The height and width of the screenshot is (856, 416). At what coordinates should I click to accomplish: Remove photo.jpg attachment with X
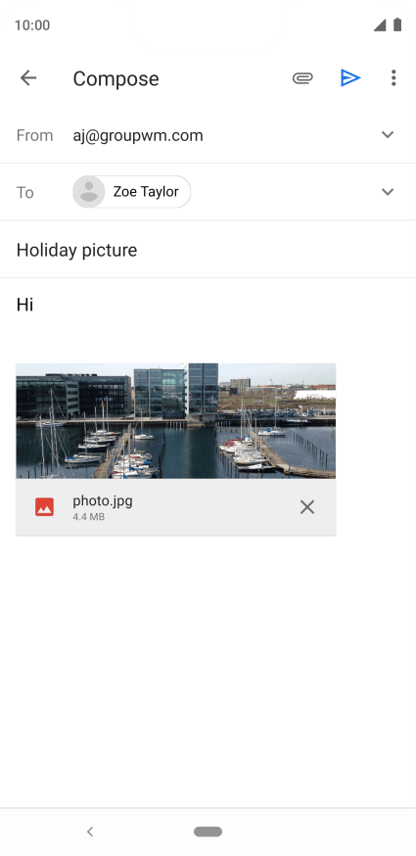pyautogui.click(x=307, y=507)
